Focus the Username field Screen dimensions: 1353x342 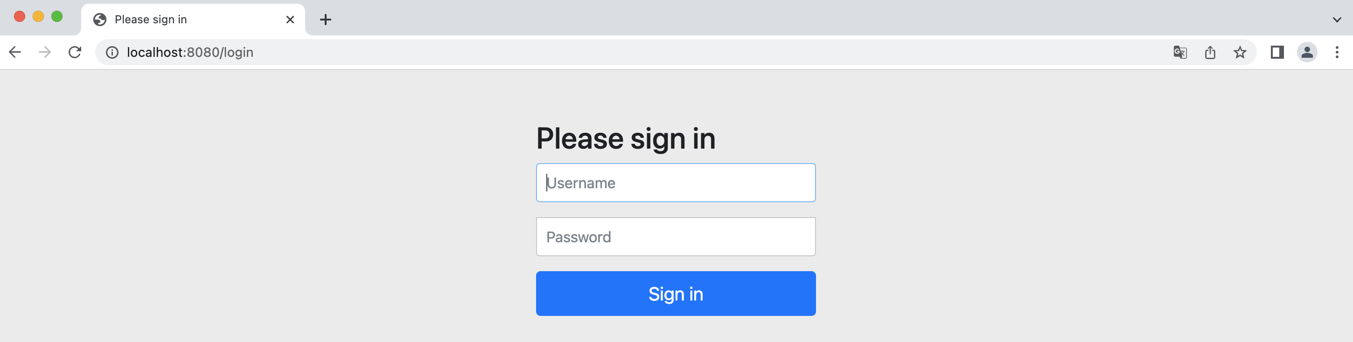(x=676, y=183)
